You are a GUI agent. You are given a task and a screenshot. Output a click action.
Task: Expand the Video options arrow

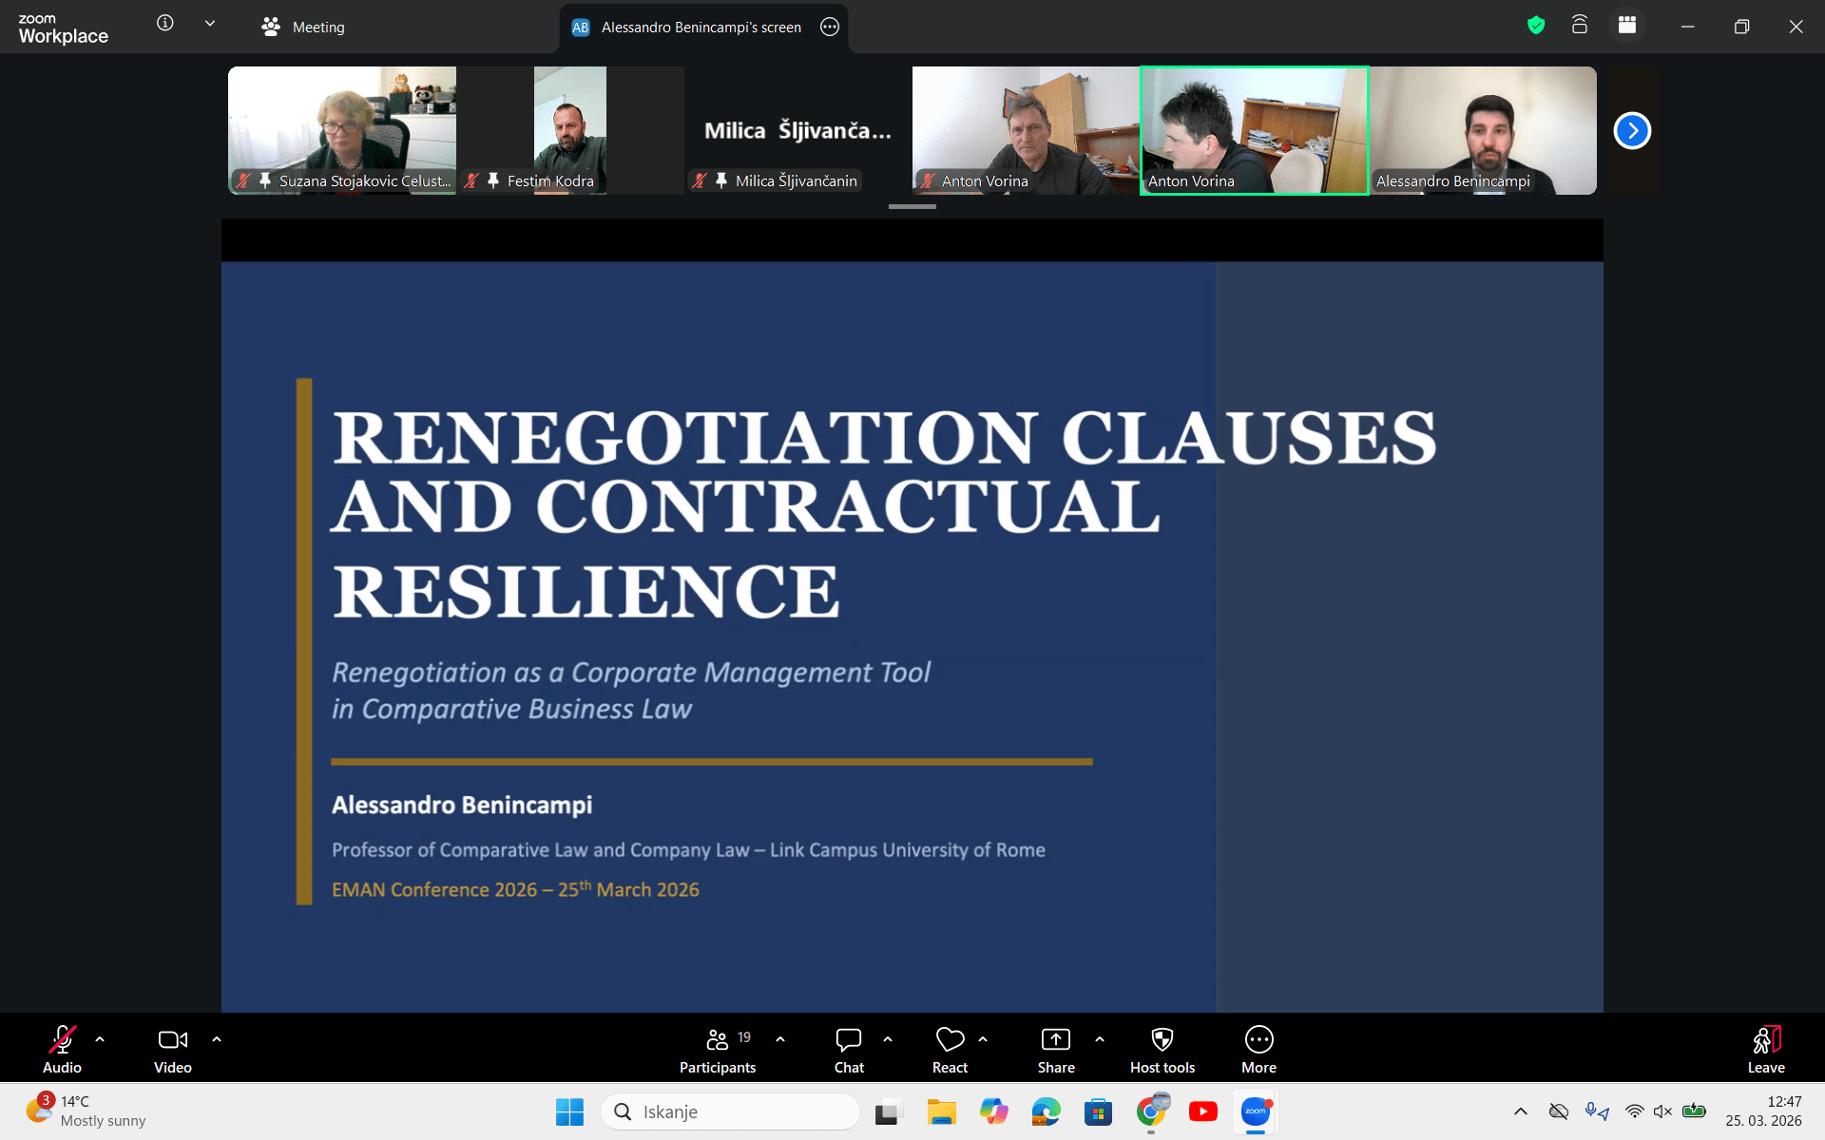click(x=217, y=1039)
